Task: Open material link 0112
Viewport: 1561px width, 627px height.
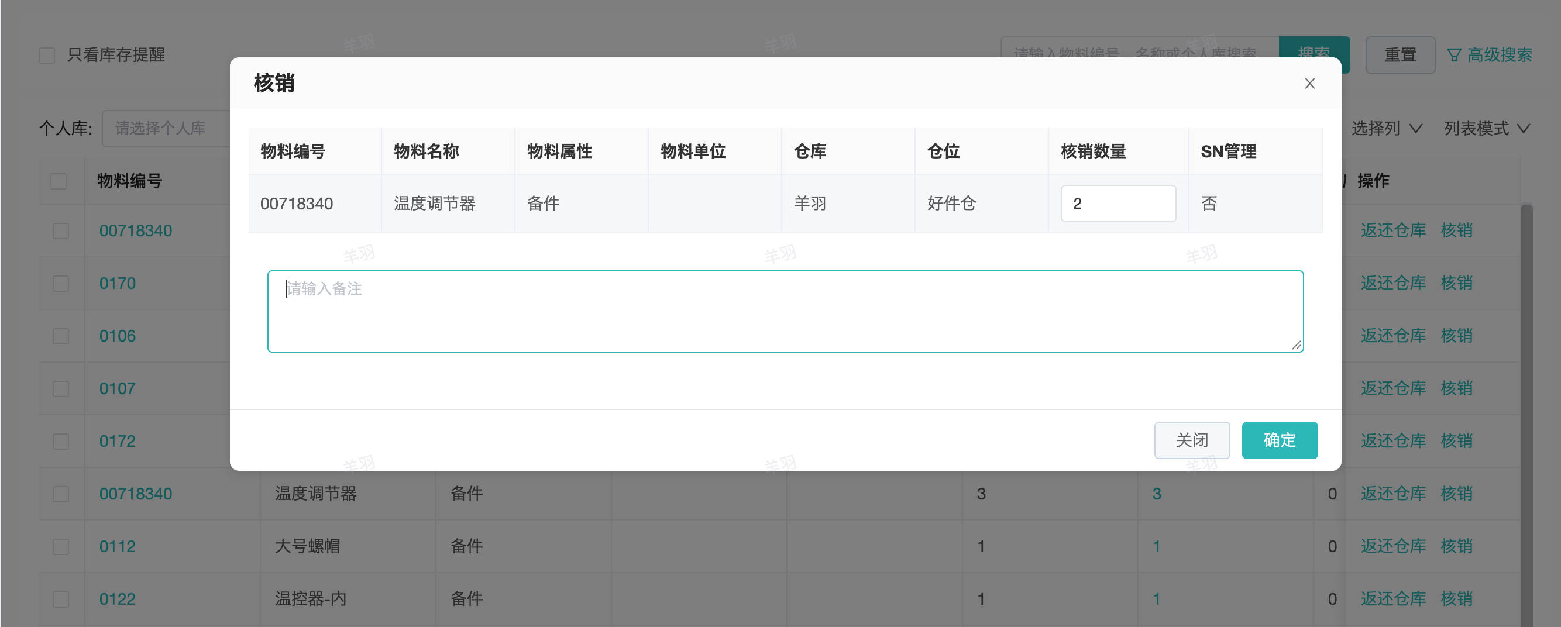Action: coord(118,546)
